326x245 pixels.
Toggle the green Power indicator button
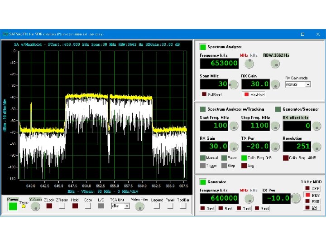13,206
